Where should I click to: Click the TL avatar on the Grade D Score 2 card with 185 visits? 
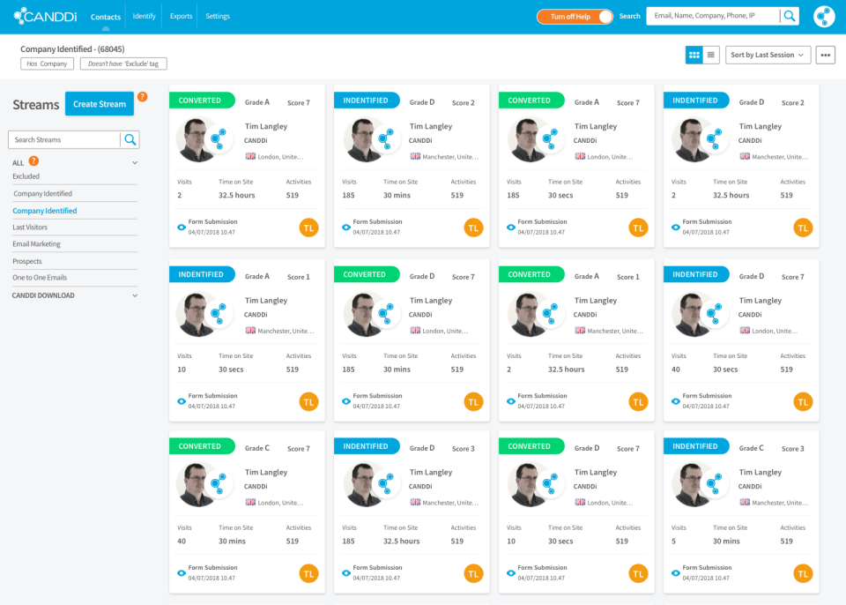click(x=473, y=228)
